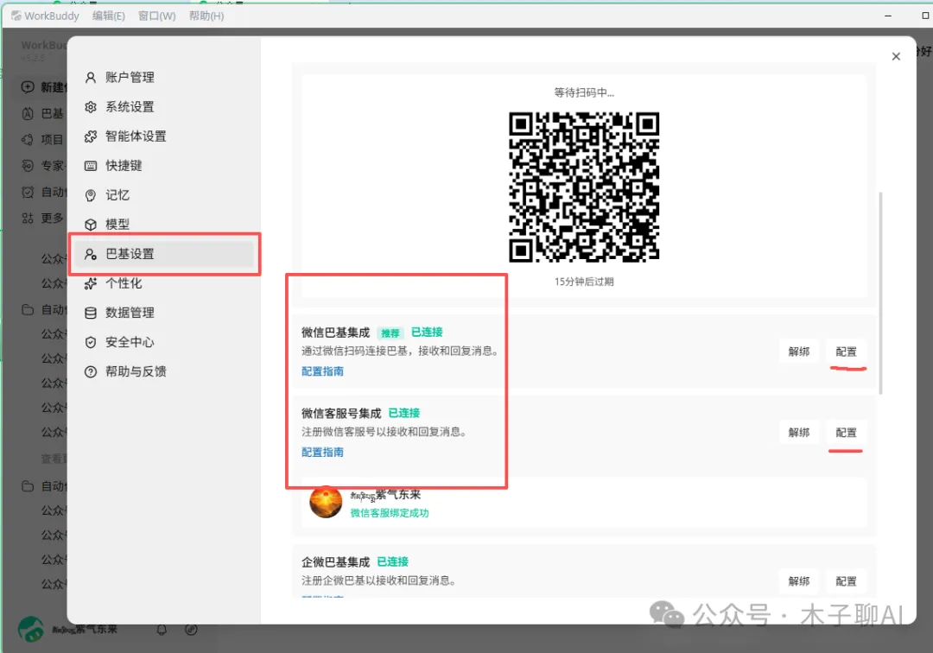Select 巴基设置 in sidebar
Viewport: 933px width, 653px height.
click(164, 254)
